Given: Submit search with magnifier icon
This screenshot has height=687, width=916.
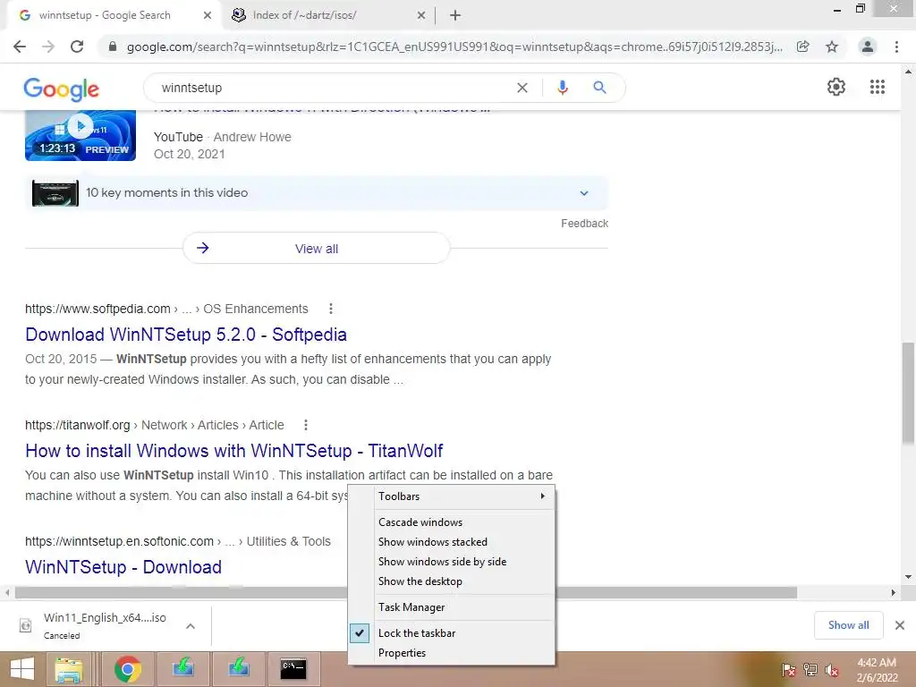Looking at the screenshot, I should click(599, 88).
